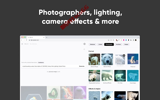This screenshot has height=100, width=160.
Task: Open the history clock icon
Action: pyautogui.click(x=84, y=49)
